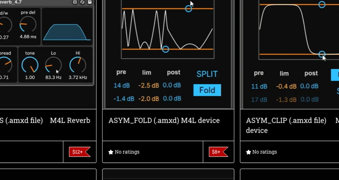This screenshot has height=180, width=339.
Task: Click the star icon beside ASYM_CLIP's No ratings
Action: 248,152
